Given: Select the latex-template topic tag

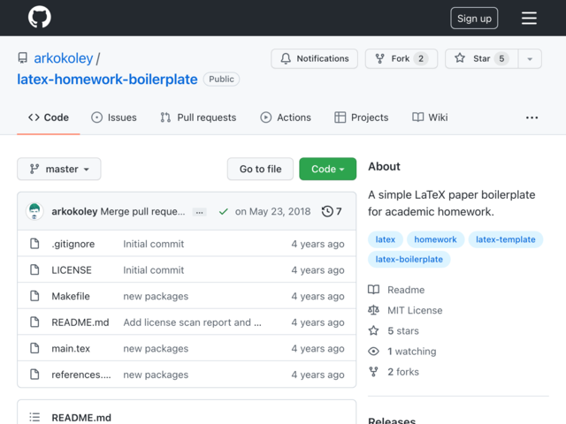Looking at the screenshot, I should click(505, 239).
